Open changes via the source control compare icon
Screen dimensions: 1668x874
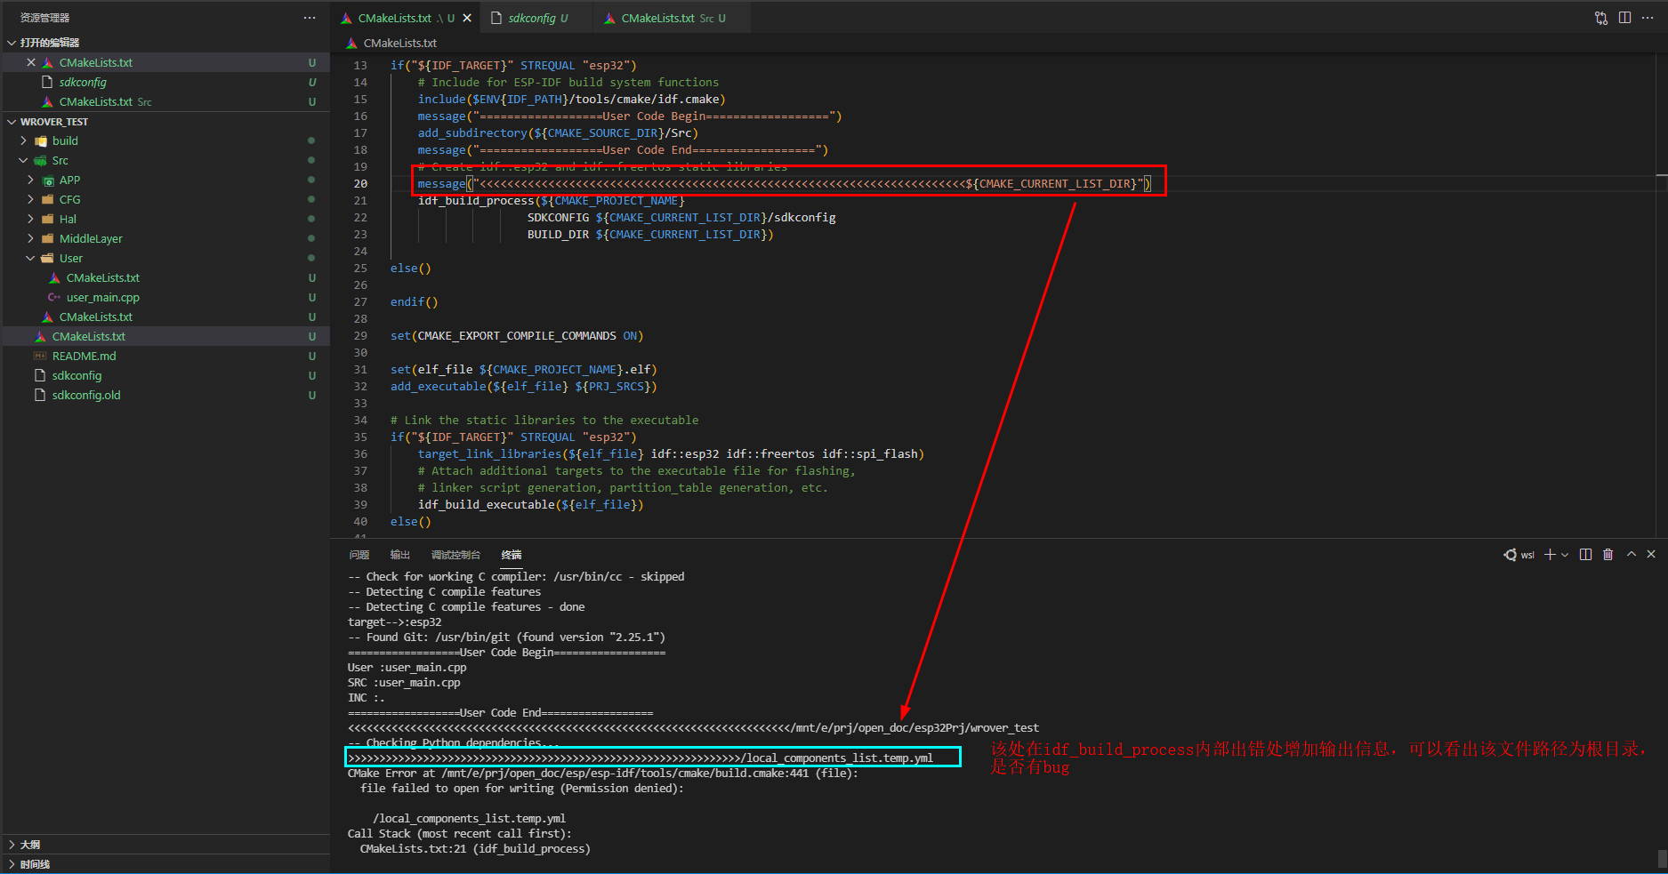click(1601, 18)
